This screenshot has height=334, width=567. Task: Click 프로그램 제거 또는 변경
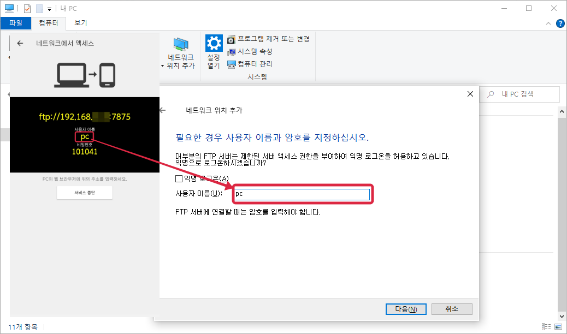click(x=268, y=39)
